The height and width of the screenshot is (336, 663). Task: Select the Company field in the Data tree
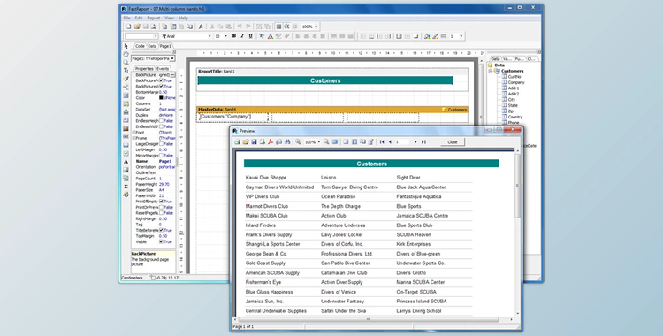[516, 82]
